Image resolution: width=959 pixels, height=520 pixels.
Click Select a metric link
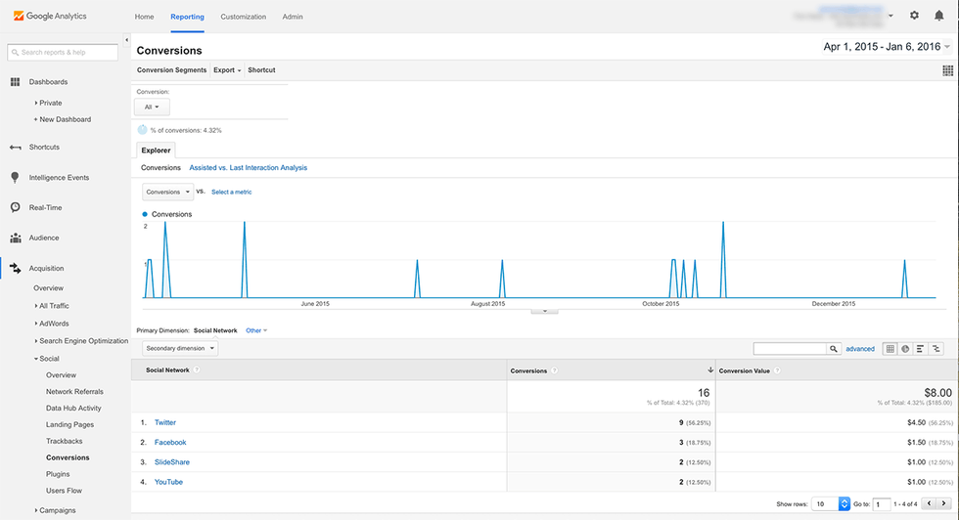231,192
